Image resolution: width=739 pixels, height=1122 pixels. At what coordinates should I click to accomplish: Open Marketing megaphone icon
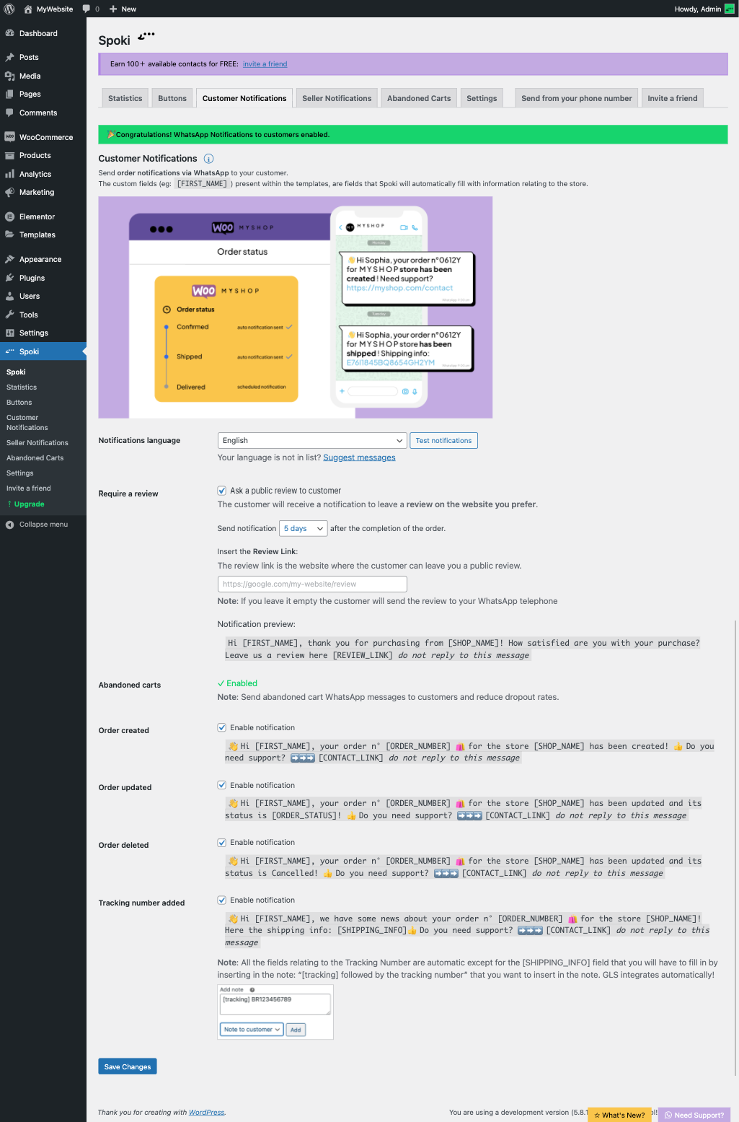pos(9,192)
